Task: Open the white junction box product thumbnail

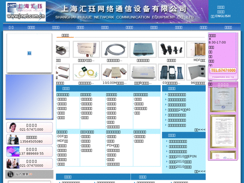Action: (143, 72)
